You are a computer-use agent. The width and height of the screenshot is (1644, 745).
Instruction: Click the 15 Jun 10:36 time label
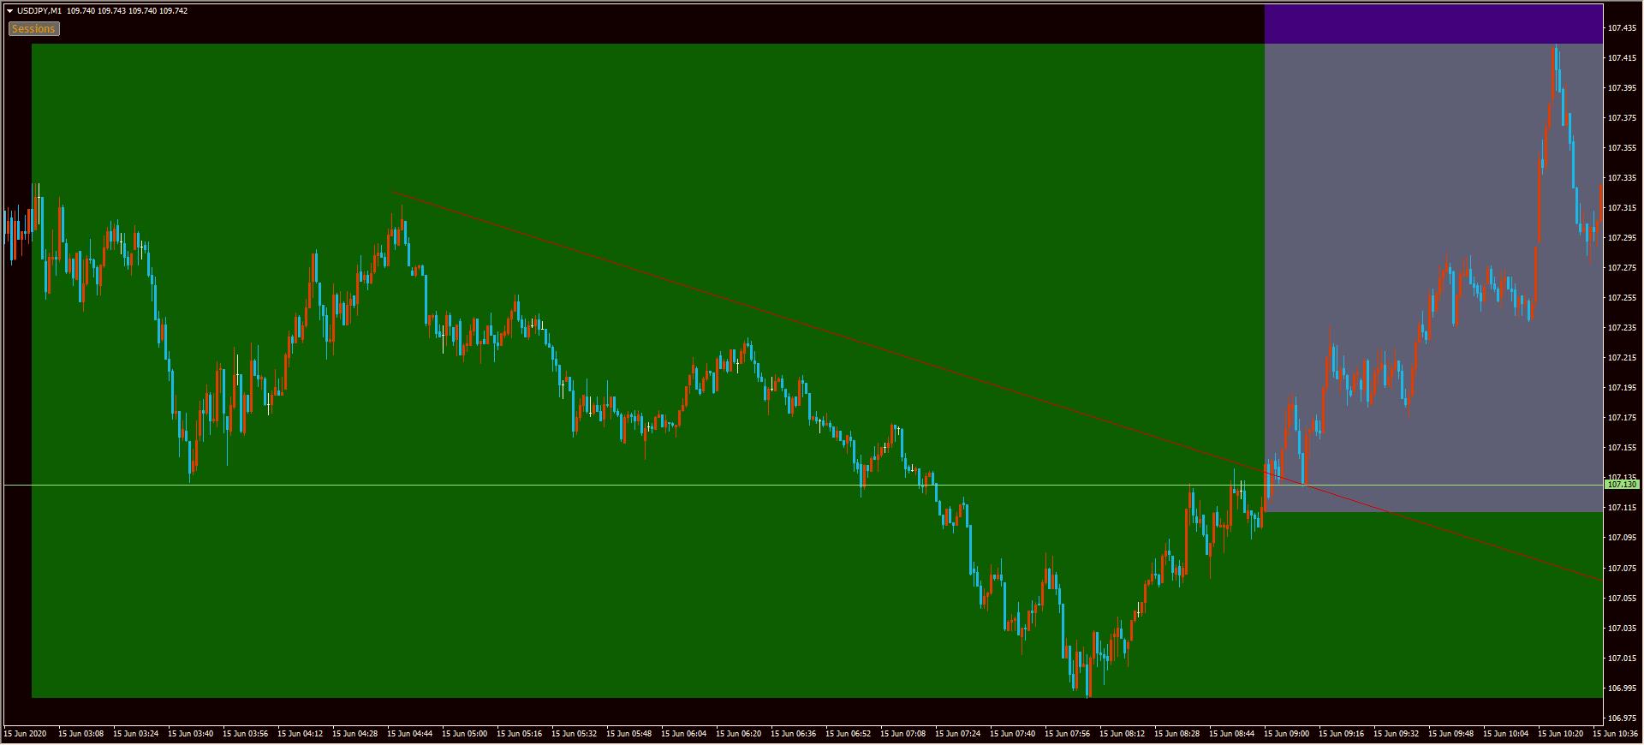tap(1615, 734)
